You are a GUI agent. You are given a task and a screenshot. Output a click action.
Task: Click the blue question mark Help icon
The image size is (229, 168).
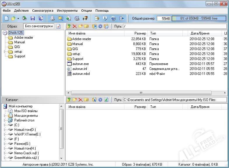pos(113,18)
